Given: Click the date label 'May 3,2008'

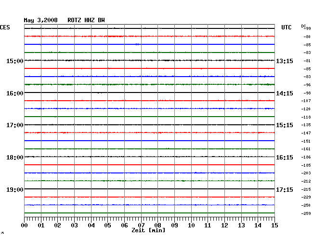Looking at the screenshot, I should click(x=41, y=20).
